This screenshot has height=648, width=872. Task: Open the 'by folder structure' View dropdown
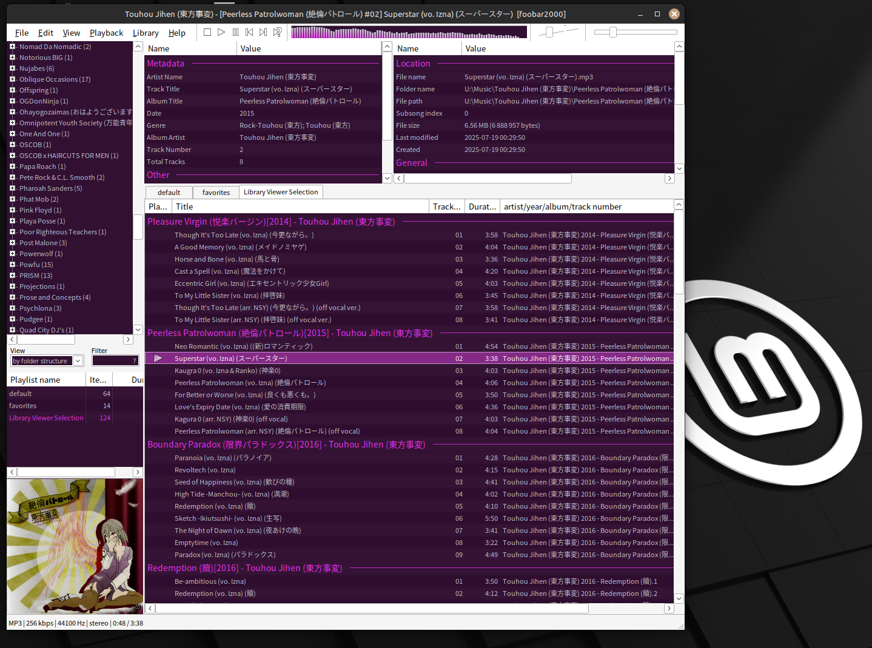(x=47, y=361)
